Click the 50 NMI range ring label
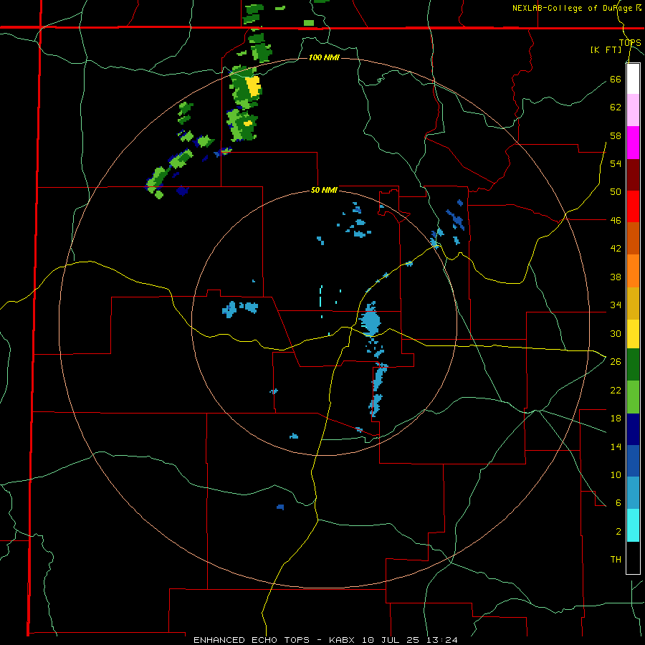This screenshot has height=645, width=645. click(x=324, y=190)
